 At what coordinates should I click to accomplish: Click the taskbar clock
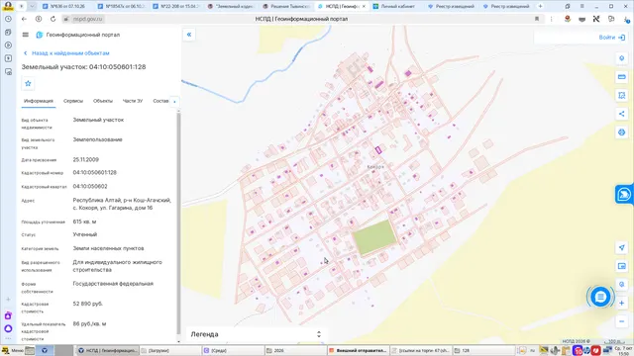[623, 350]
